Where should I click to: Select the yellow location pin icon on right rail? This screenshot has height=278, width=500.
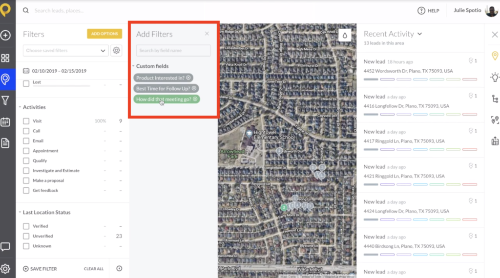click(x=495, y=56)
